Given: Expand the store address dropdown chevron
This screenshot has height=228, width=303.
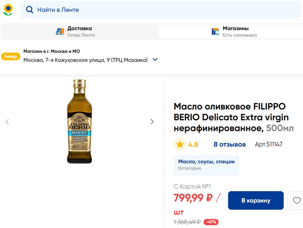Looking at the screenshot, I should click(x=155, y=60).
